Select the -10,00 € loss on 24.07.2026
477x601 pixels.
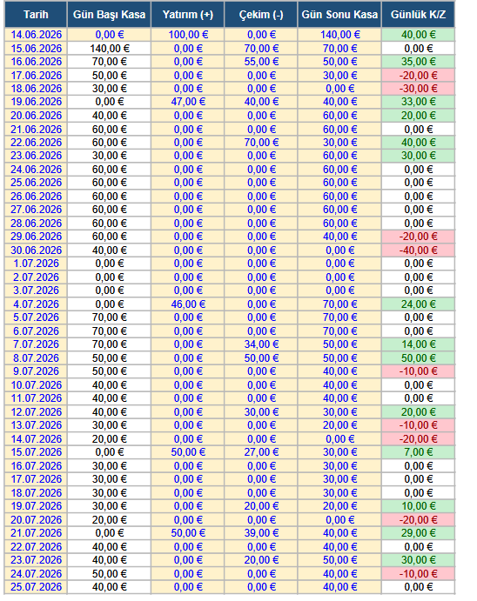[x=418, y=574]
